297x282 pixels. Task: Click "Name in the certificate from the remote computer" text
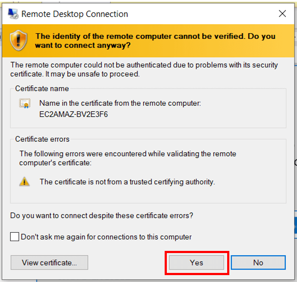click(120, 104)
